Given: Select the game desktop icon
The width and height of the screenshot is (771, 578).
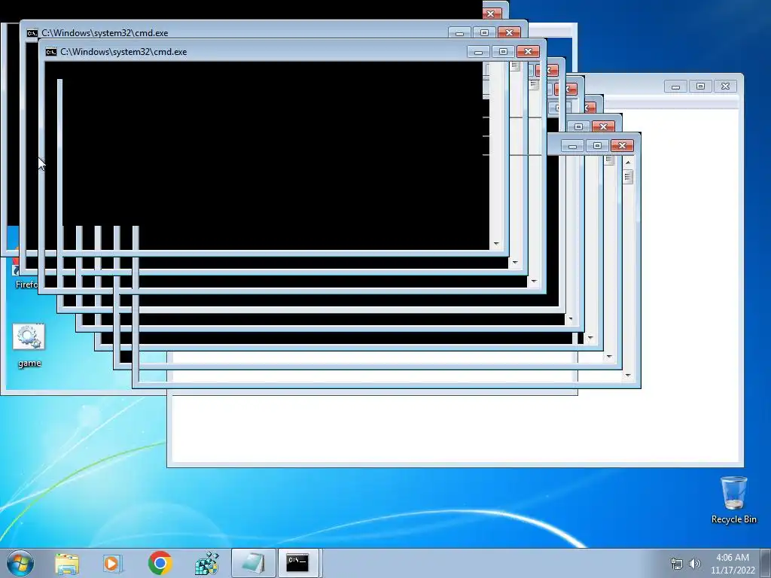Looking at the screenshot, I should (x=29, y=345).
